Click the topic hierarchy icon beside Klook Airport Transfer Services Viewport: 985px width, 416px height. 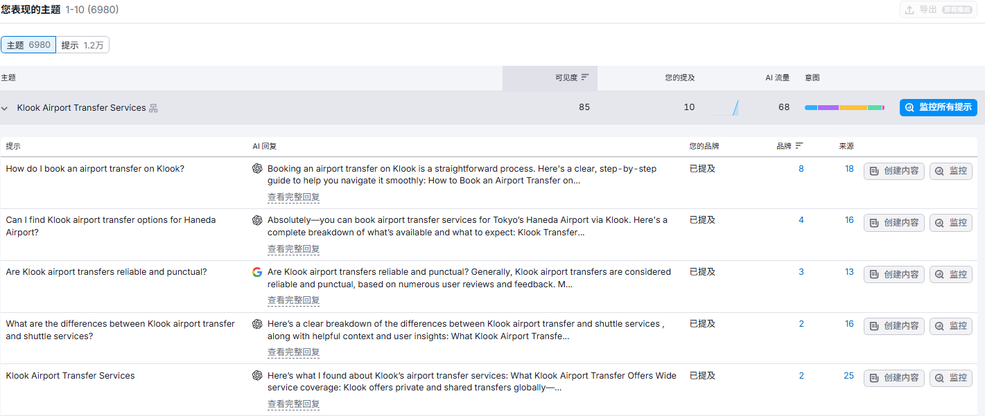point(153,108)
